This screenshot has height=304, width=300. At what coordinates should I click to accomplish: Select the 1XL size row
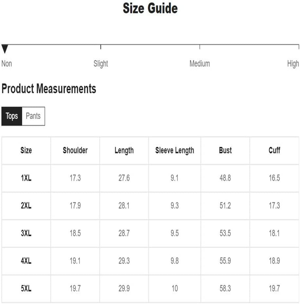pyautogui.click(x=150, y=178)
